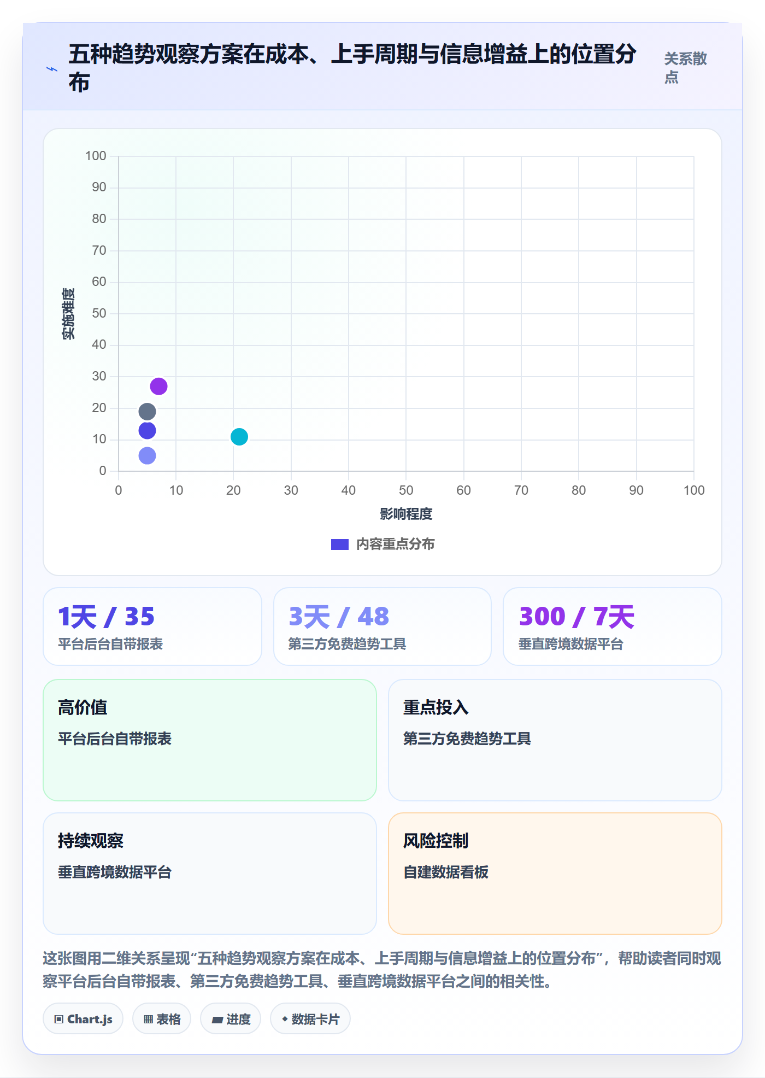
Task: Click 垂直跨境数据平台 under 持续观察
Action: click(115, 872)
